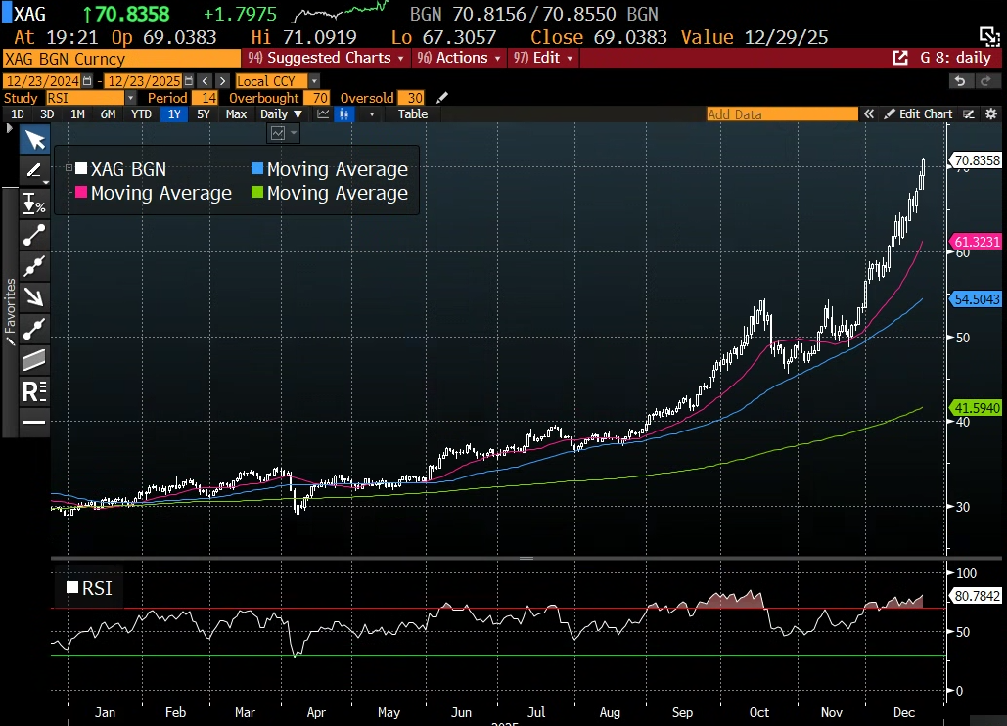Select the parallel channel drawing tool
1007x726 pixels.
pyautogui.click(x=35, y=360)
